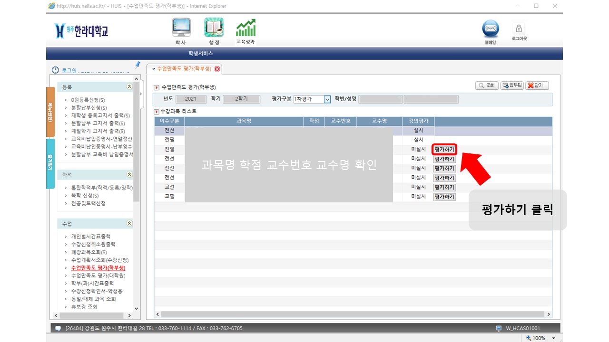The image size is (609, 342).
Task: Click the course list horizontal scrollbar
Action: [352, 314]
